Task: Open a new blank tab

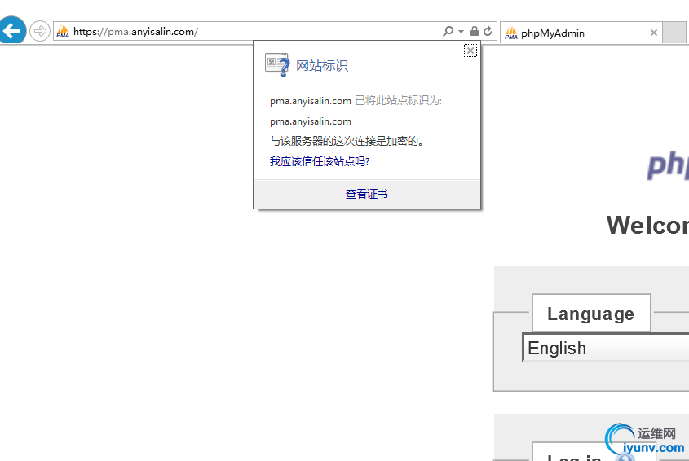Action: [x=674, y=33]
